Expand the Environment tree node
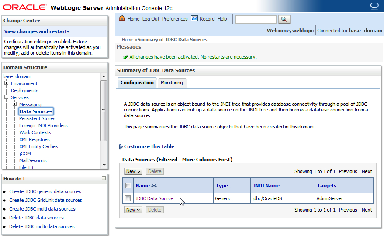Viewport: 384px width, 236px height. [7, 83]
